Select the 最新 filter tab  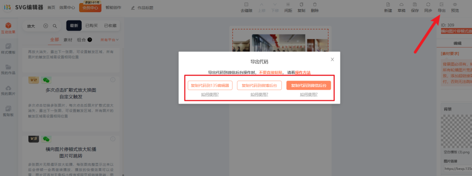(x=74, y=26)
